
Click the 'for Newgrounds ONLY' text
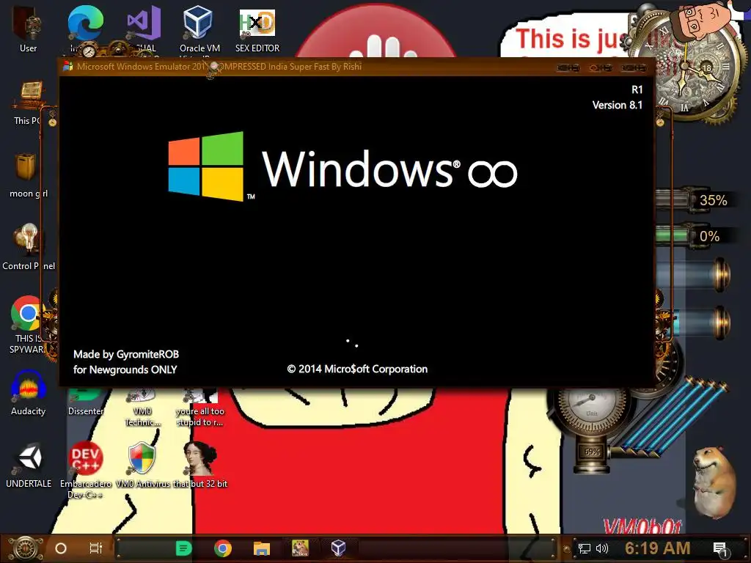pyautogui.click(x=125, y=369)
